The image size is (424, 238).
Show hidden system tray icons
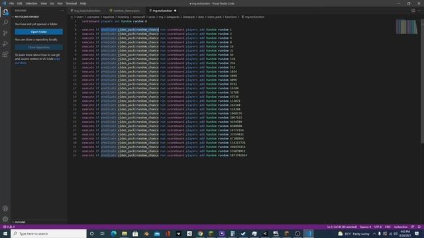pos(374,233)
